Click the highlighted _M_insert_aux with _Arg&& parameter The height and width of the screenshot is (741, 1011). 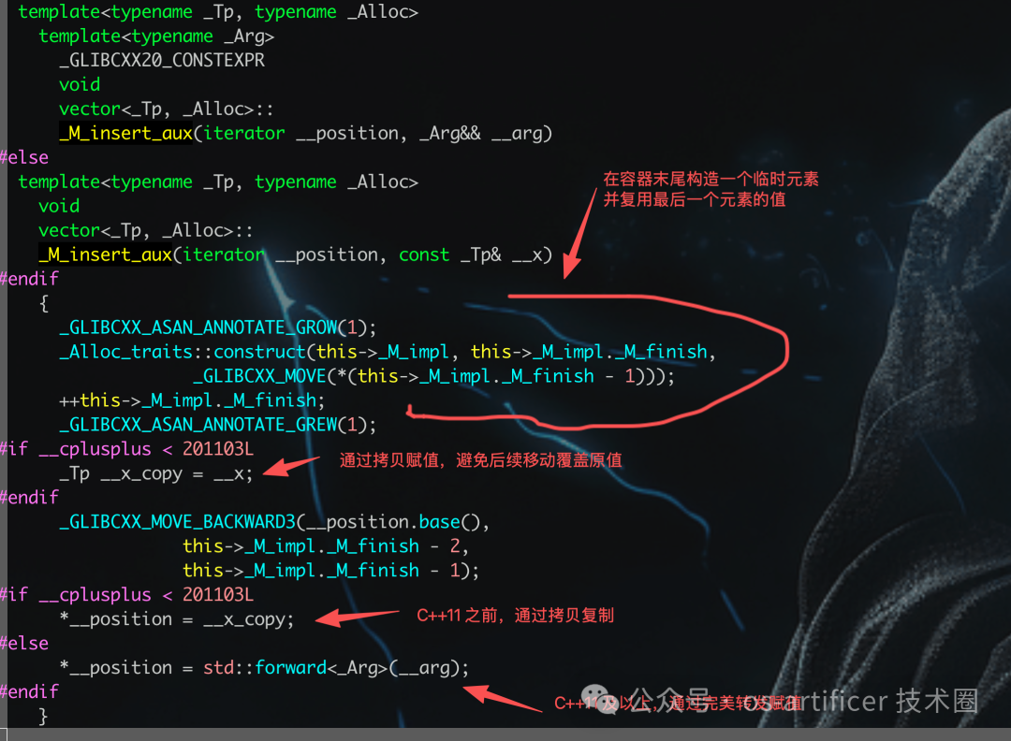(125, 133)
